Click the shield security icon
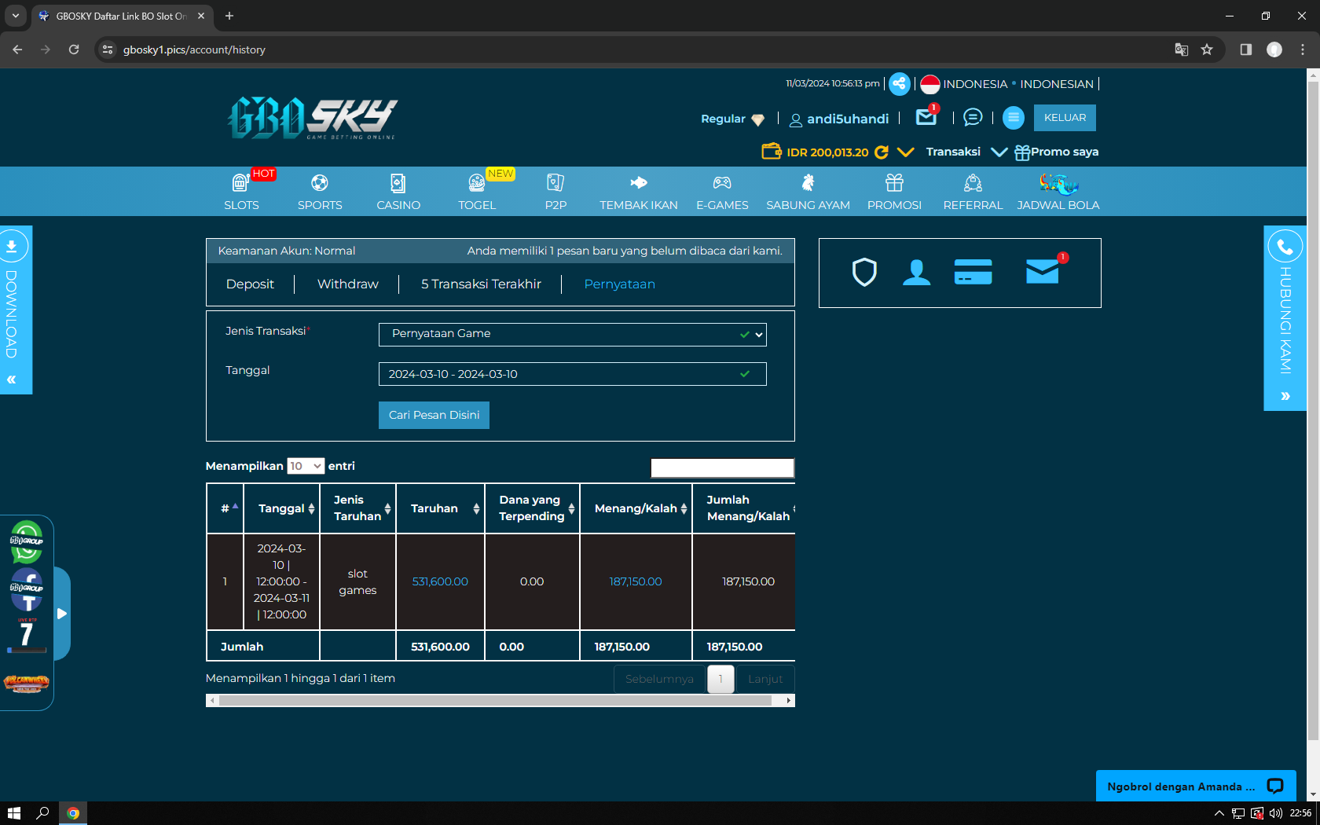 pyautogui.click(x=864, y=273)
